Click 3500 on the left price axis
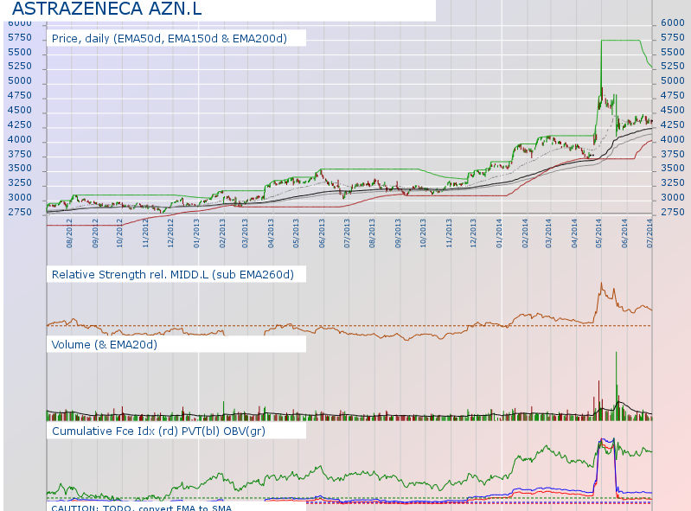Screen dimensions: 691x511 [x=20, y=169]
